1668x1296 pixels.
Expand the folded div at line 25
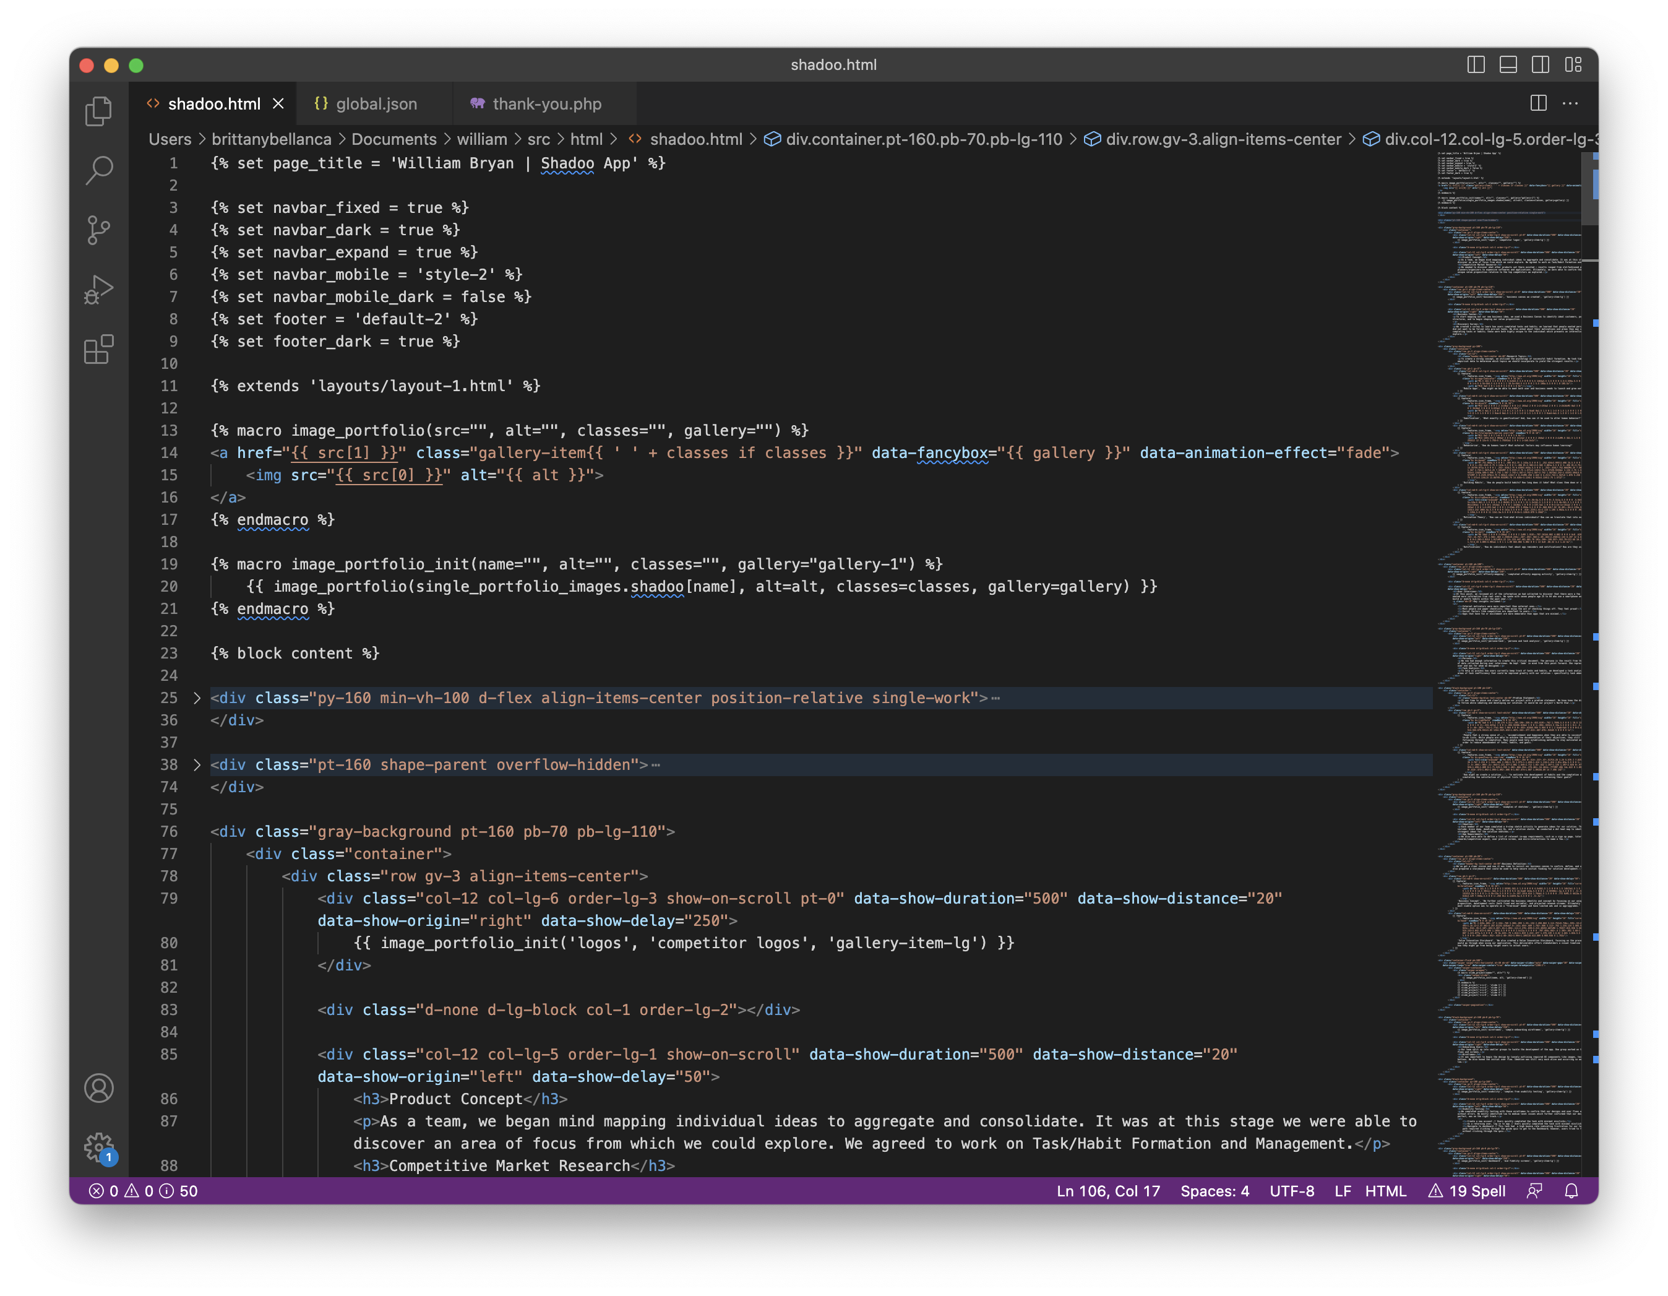coord(197,698)
